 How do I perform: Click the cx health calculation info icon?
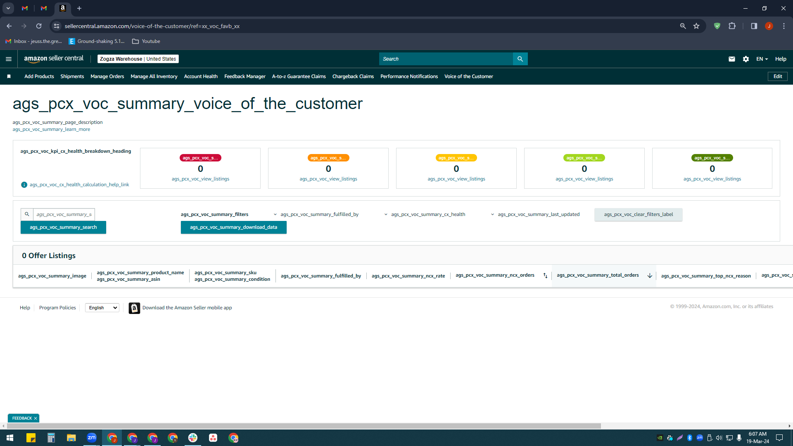pos(24,185)
